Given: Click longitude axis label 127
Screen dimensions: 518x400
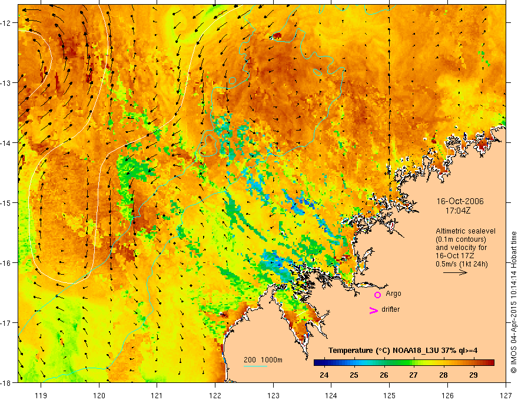Looking at the screenshot, I should 506,395.
